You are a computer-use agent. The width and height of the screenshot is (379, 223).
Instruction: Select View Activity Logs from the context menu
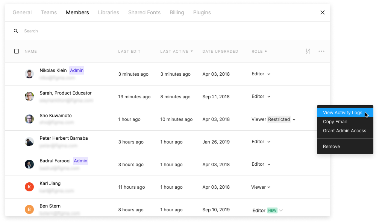click(x=343, y=112)
